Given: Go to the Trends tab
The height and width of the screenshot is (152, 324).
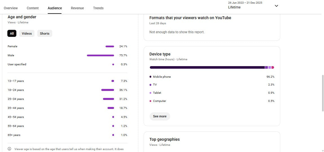Looking at the screenshot, I should pyautogui.click(x=98, y=8).
